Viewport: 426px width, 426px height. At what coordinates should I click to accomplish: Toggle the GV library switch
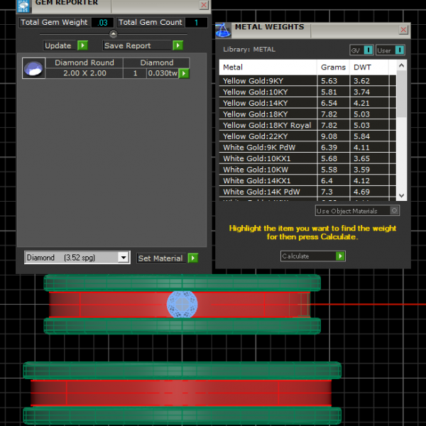(x=361, y=50)
